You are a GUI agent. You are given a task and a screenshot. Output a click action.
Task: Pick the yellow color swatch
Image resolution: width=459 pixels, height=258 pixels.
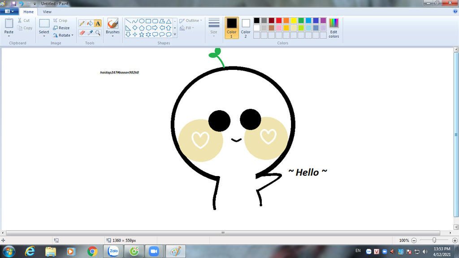point(294,21)
